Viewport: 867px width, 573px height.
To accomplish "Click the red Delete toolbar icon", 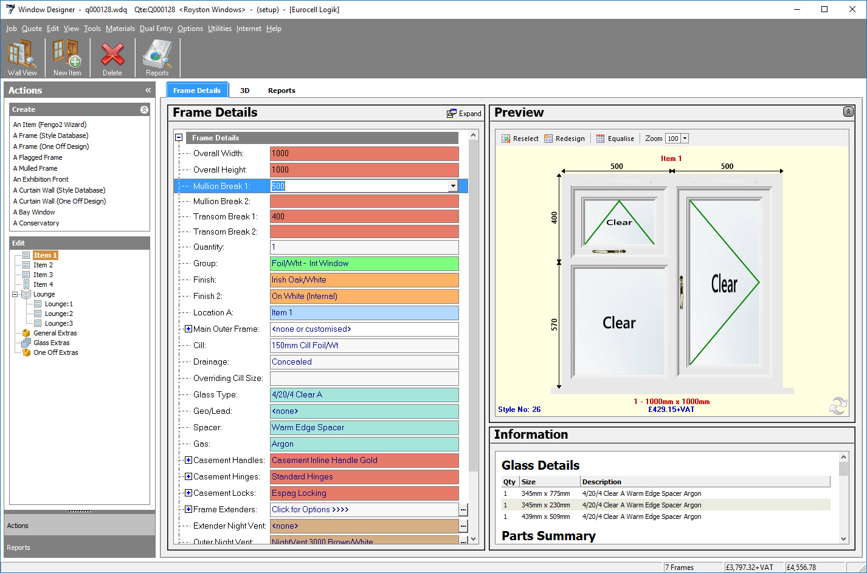I will [x=112, y=58].
